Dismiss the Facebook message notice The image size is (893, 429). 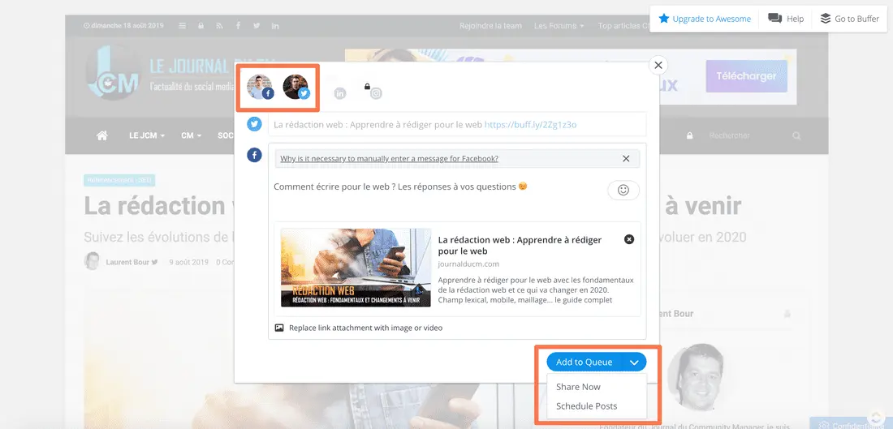(x=626, y=159)
